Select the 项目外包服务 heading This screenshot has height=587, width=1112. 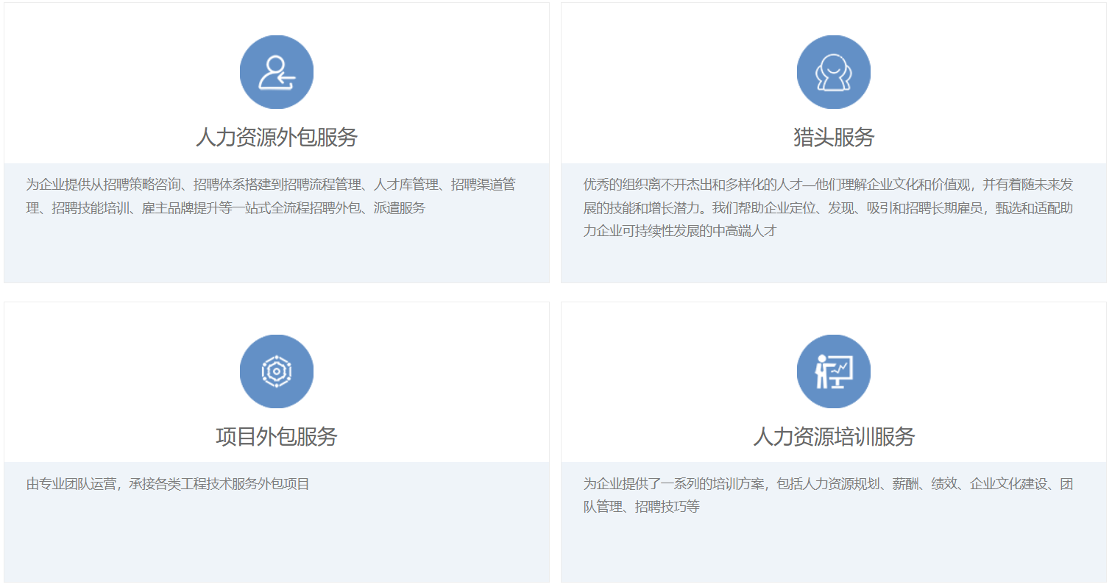(277, 437)
